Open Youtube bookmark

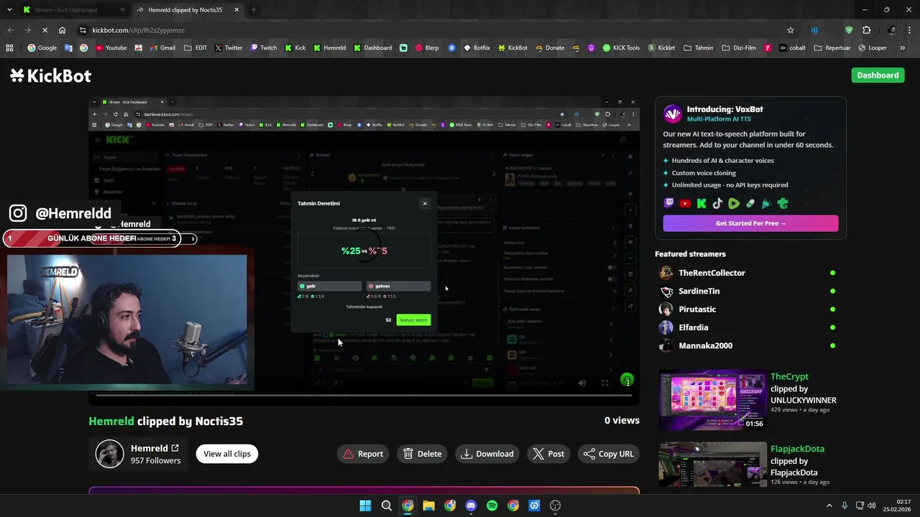(111, 48)
